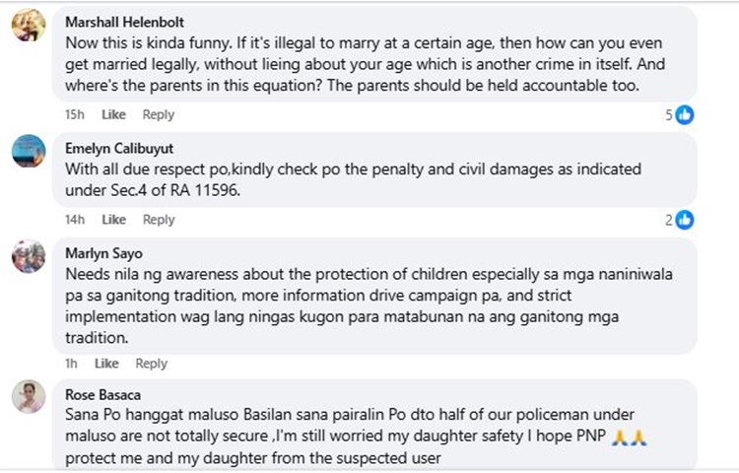Click Rose Basaca's profile avatar
This screenshot has height=473, width=739.
coord(29,396)
